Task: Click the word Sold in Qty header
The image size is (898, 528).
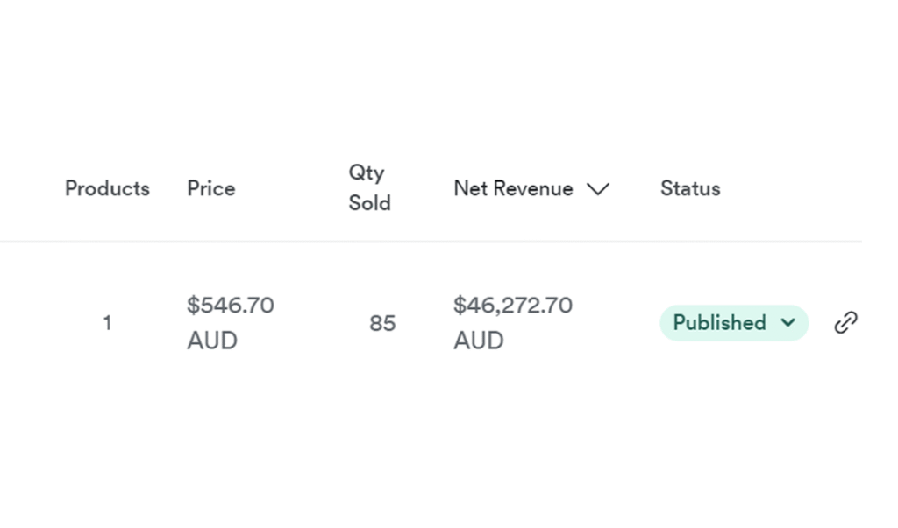Action: click(369, 203)
